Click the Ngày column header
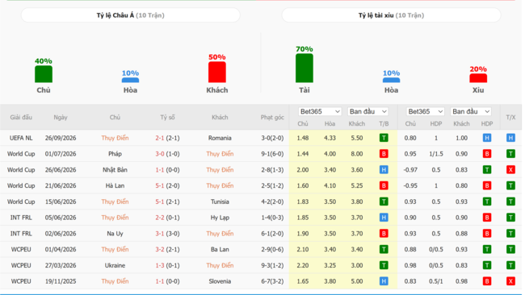This screenshot has height=295, width=525. [x=61, y=117]
